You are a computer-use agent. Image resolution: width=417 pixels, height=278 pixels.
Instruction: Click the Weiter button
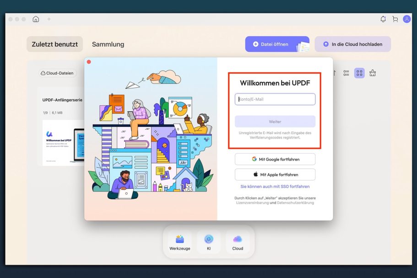(275, 121)
